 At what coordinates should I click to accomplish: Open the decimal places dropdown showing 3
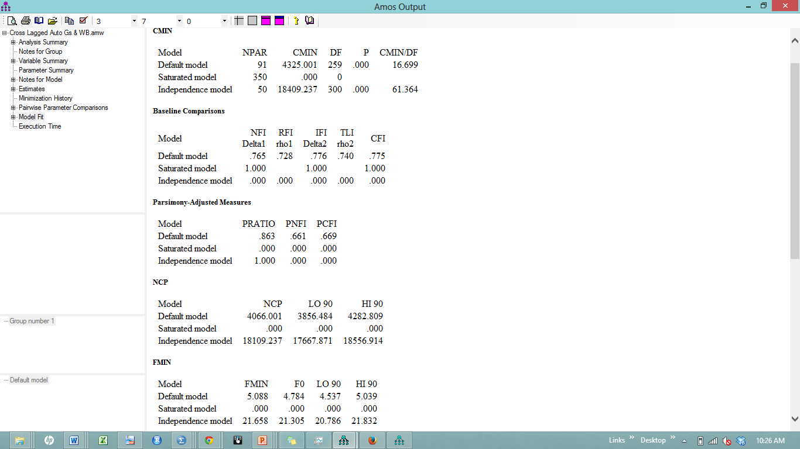(x=134, y=21)
